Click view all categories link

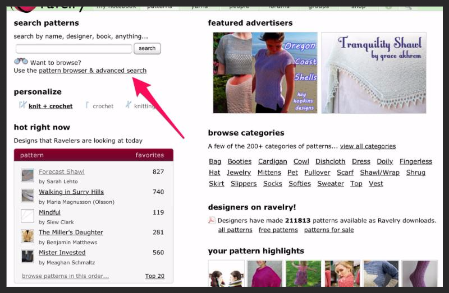coord(368,146)
